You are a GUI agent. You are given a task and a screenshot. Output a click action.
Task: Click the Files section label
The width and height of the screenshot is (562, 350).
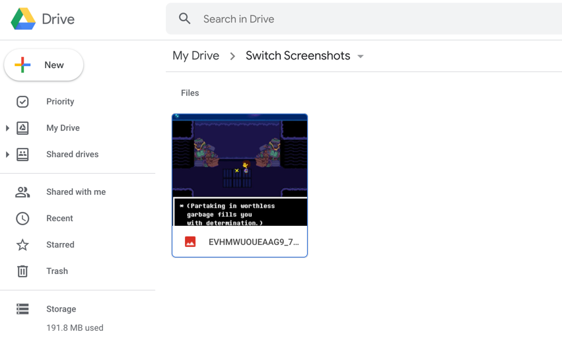[190, 93]
